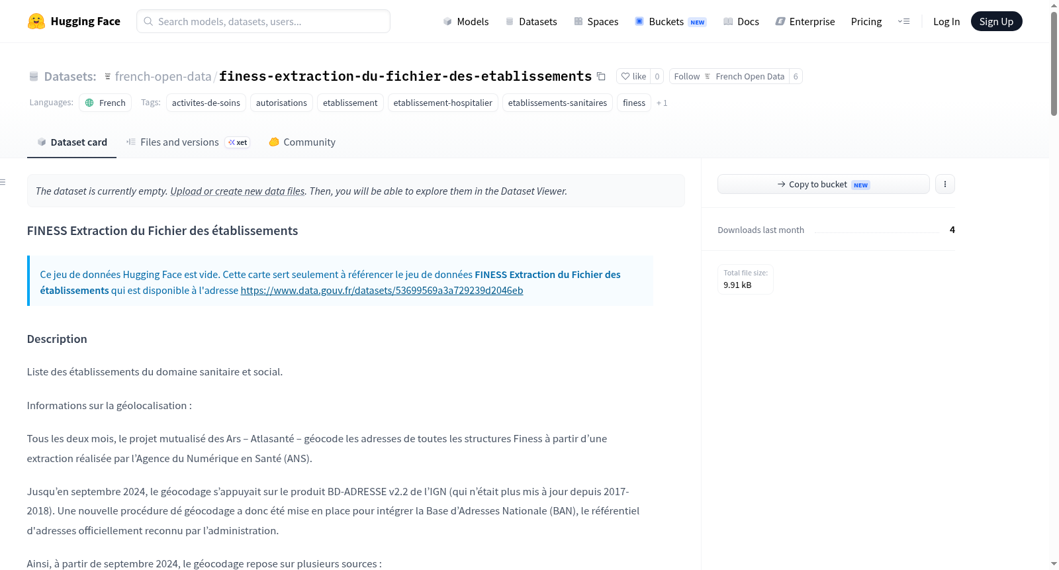Click Copy to bucket button
This screenshot has width=1059, height=570.
tap(823, 184)
